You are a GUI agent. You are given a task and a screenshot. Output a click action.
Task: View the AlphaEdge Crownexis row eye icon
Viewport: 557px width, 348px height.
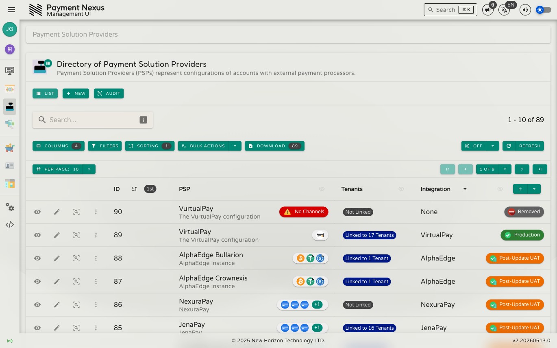[37, 281]
